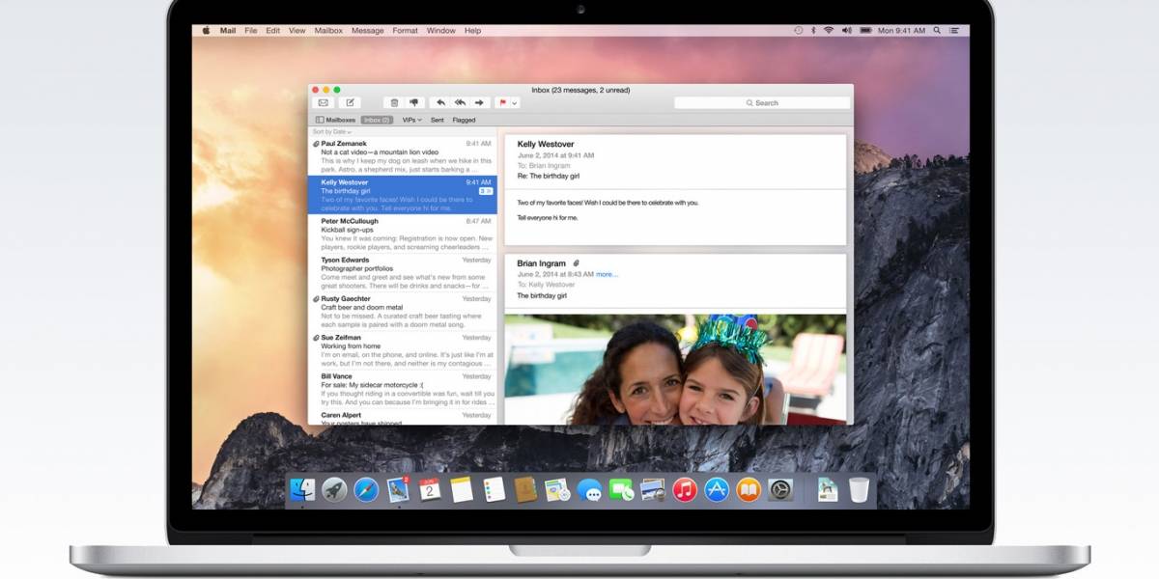Open Messages in the Dock

[x=589, y=490]
